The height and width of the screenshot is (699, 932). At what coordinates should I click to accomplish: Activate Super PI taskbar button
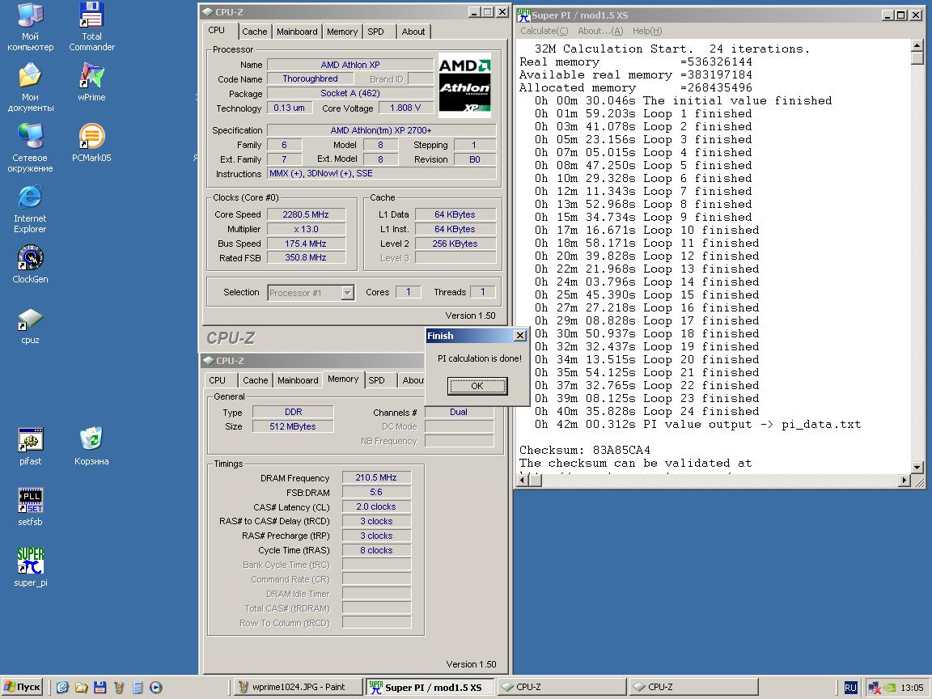click(x=430, y=687)
